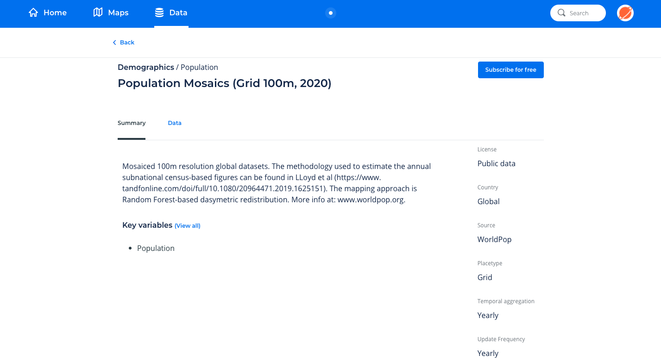Open the Data navigation item
Screen dimensions: 661x362
tap(171, 13)
